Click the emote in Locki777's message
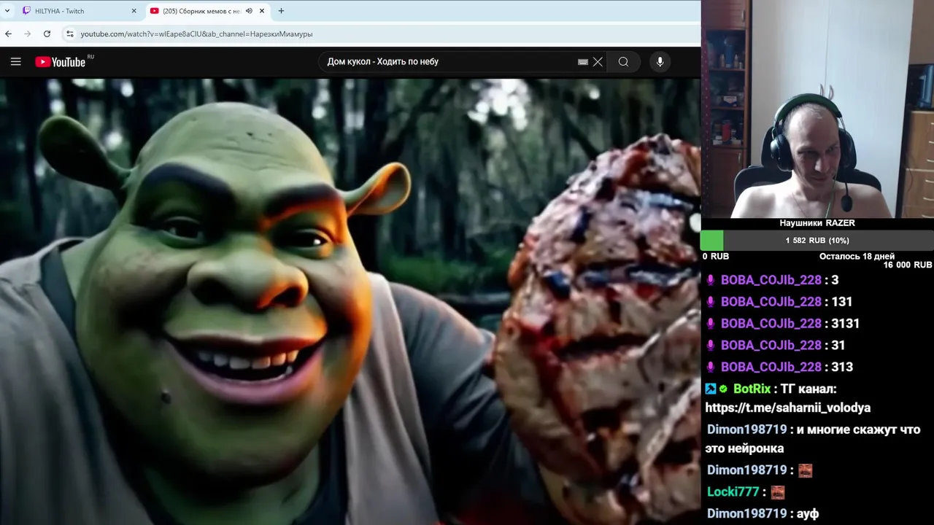 coord(778,492)
